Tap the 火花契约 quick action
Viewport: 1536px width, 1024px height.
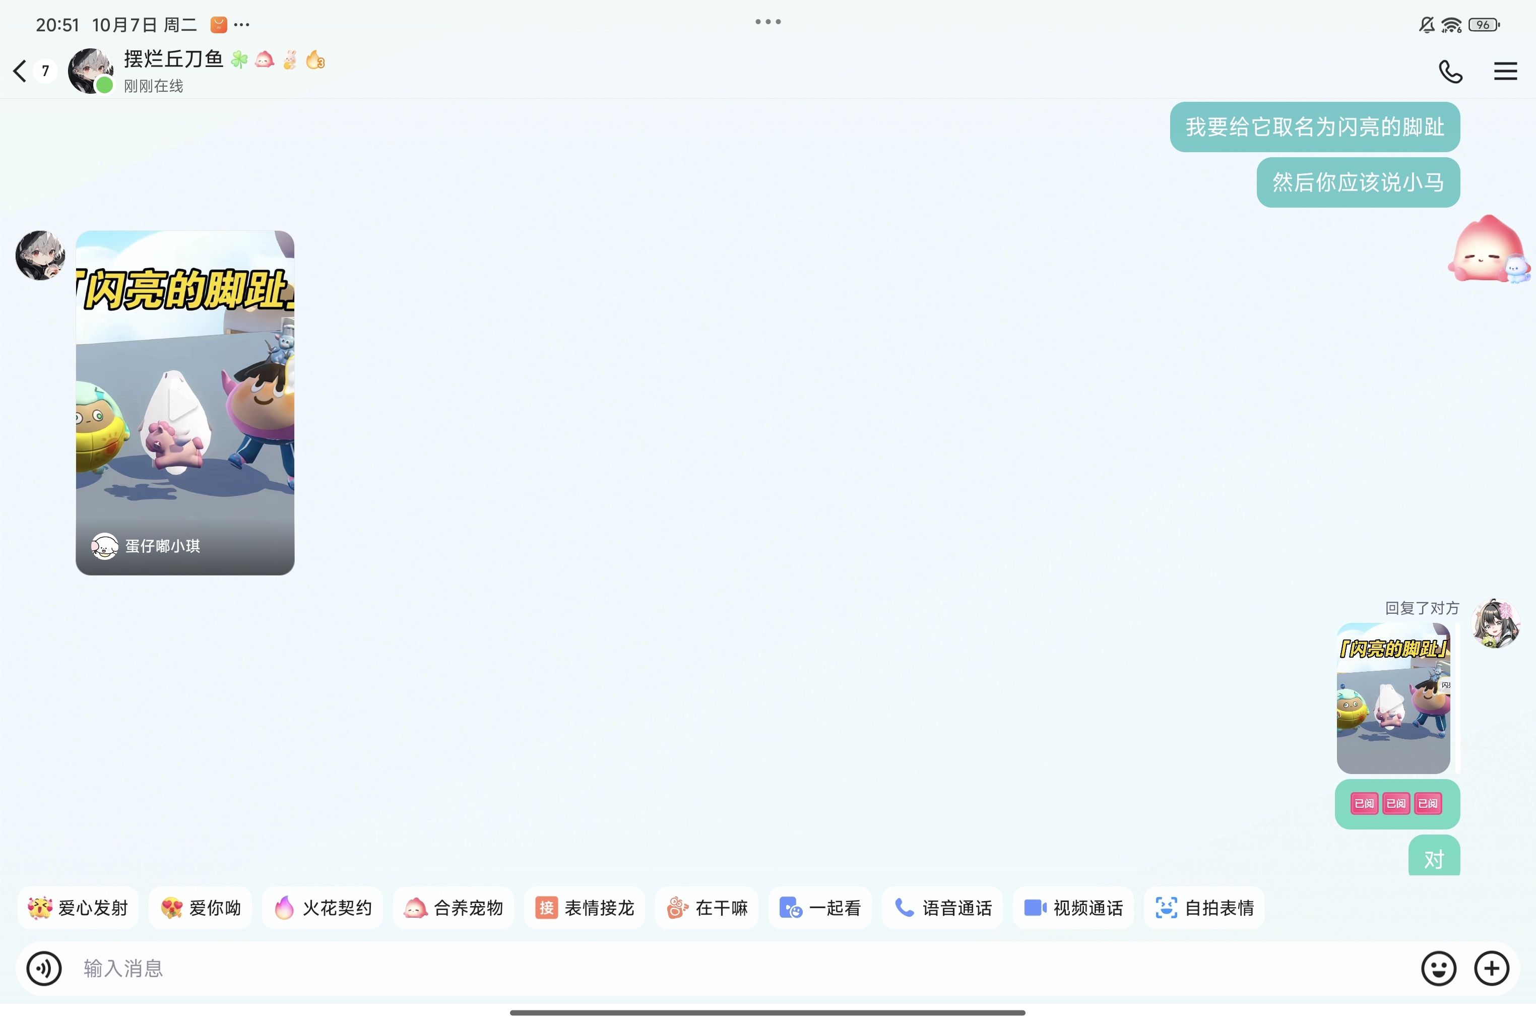322,908
